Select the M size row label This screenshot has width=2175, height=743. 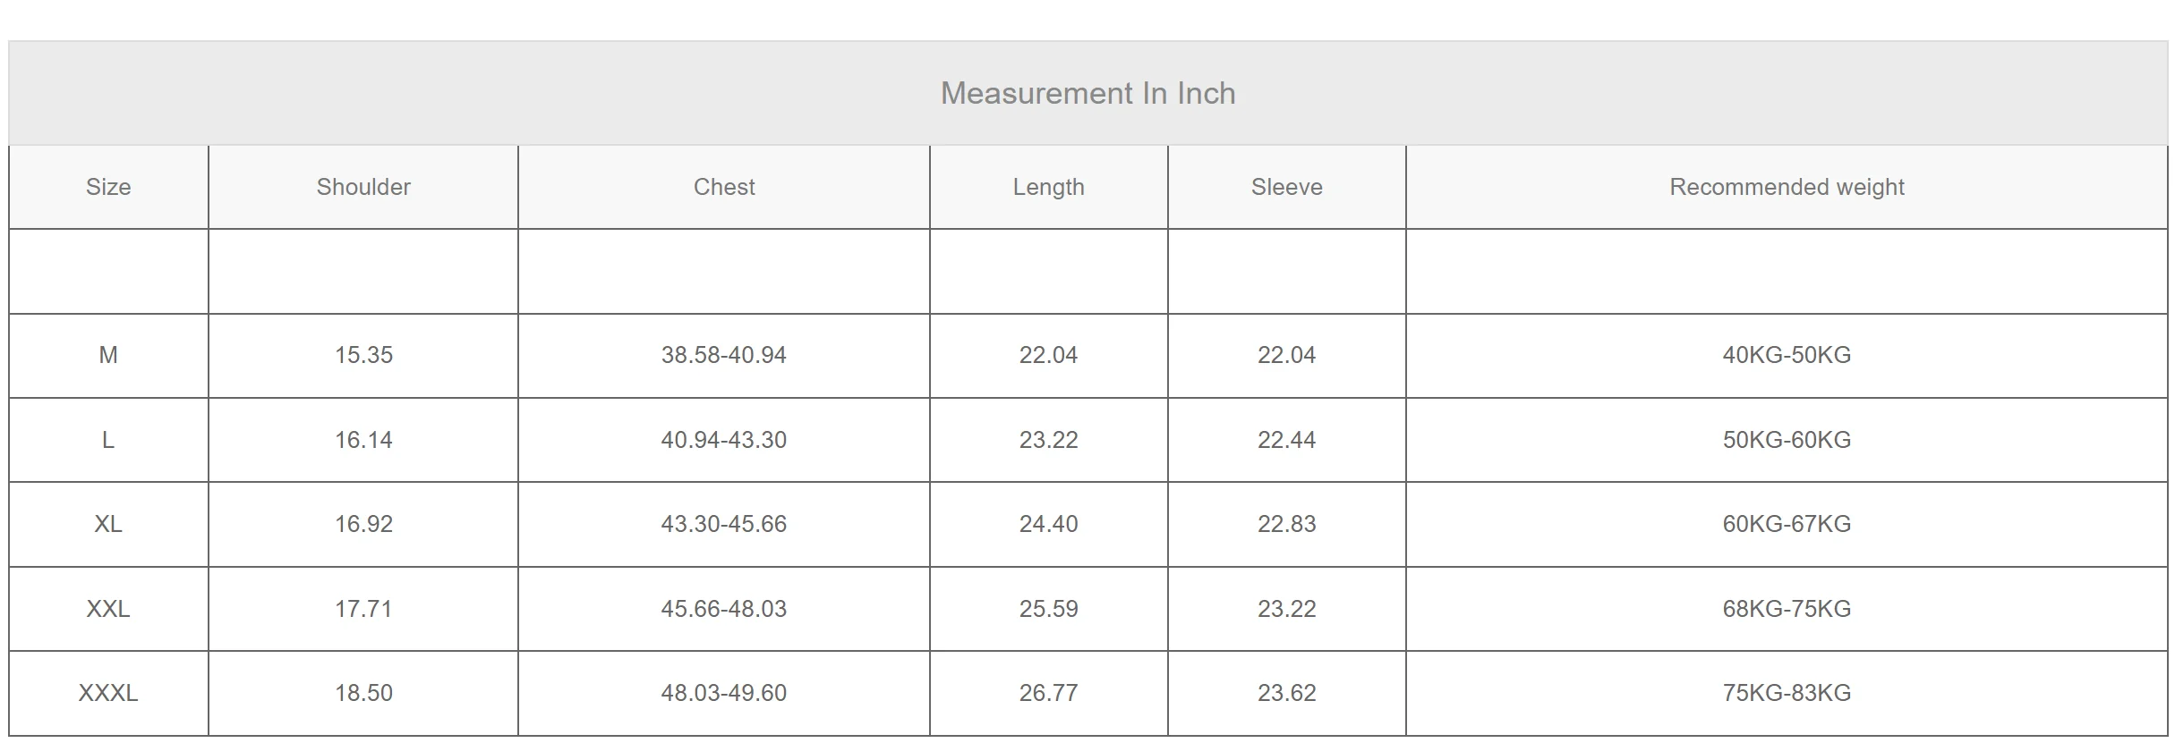click(108, 355)
